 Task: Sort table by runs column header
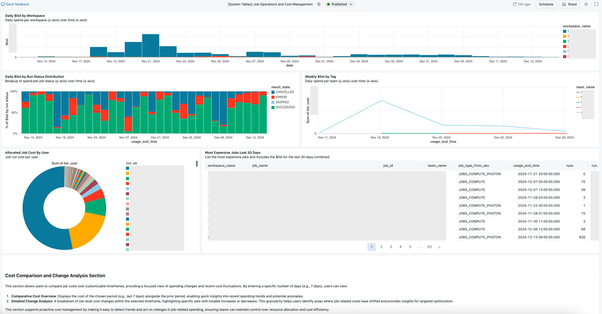[x=569, y=165]
